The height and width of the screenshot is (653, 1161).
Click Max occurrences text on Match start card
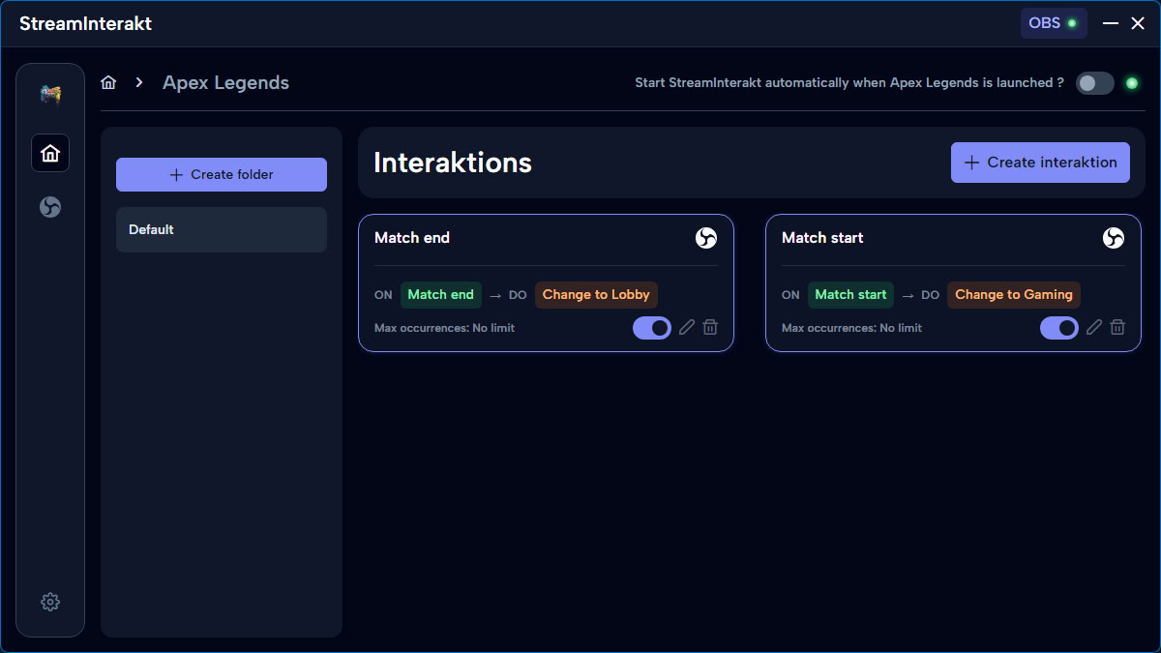[x=851, y=328]
